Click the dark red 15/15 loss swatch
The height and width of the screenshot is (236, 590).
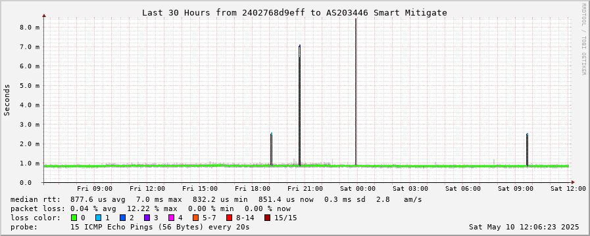coord(267,218)
